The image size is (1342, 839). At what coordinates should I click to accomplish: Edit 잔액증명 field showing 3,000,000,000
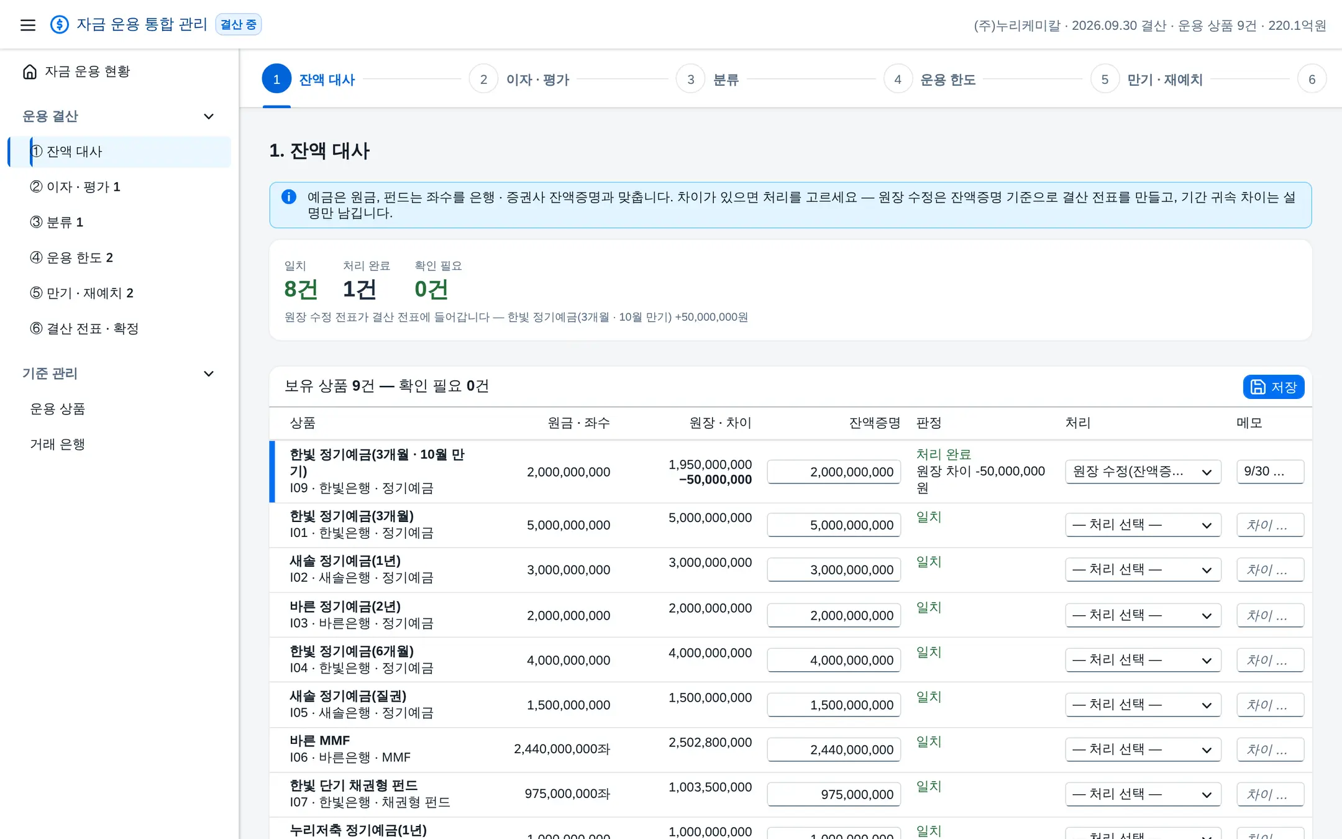coord(834,570)
